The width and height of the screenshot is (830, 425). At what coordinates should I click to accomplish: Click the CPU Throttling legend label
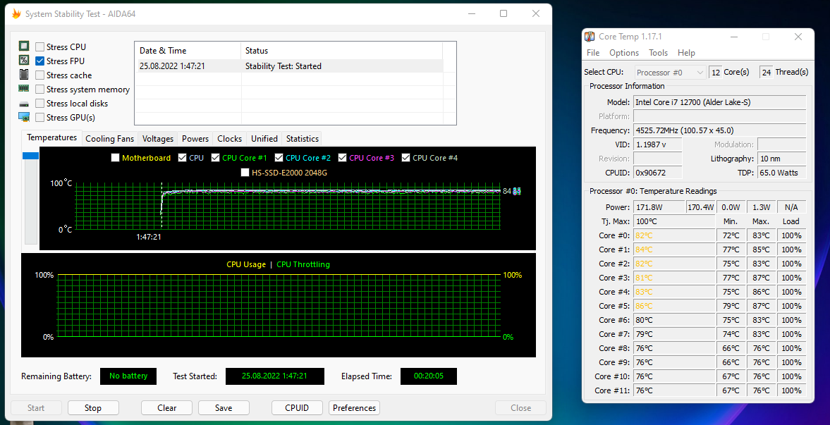click(303, 264)
